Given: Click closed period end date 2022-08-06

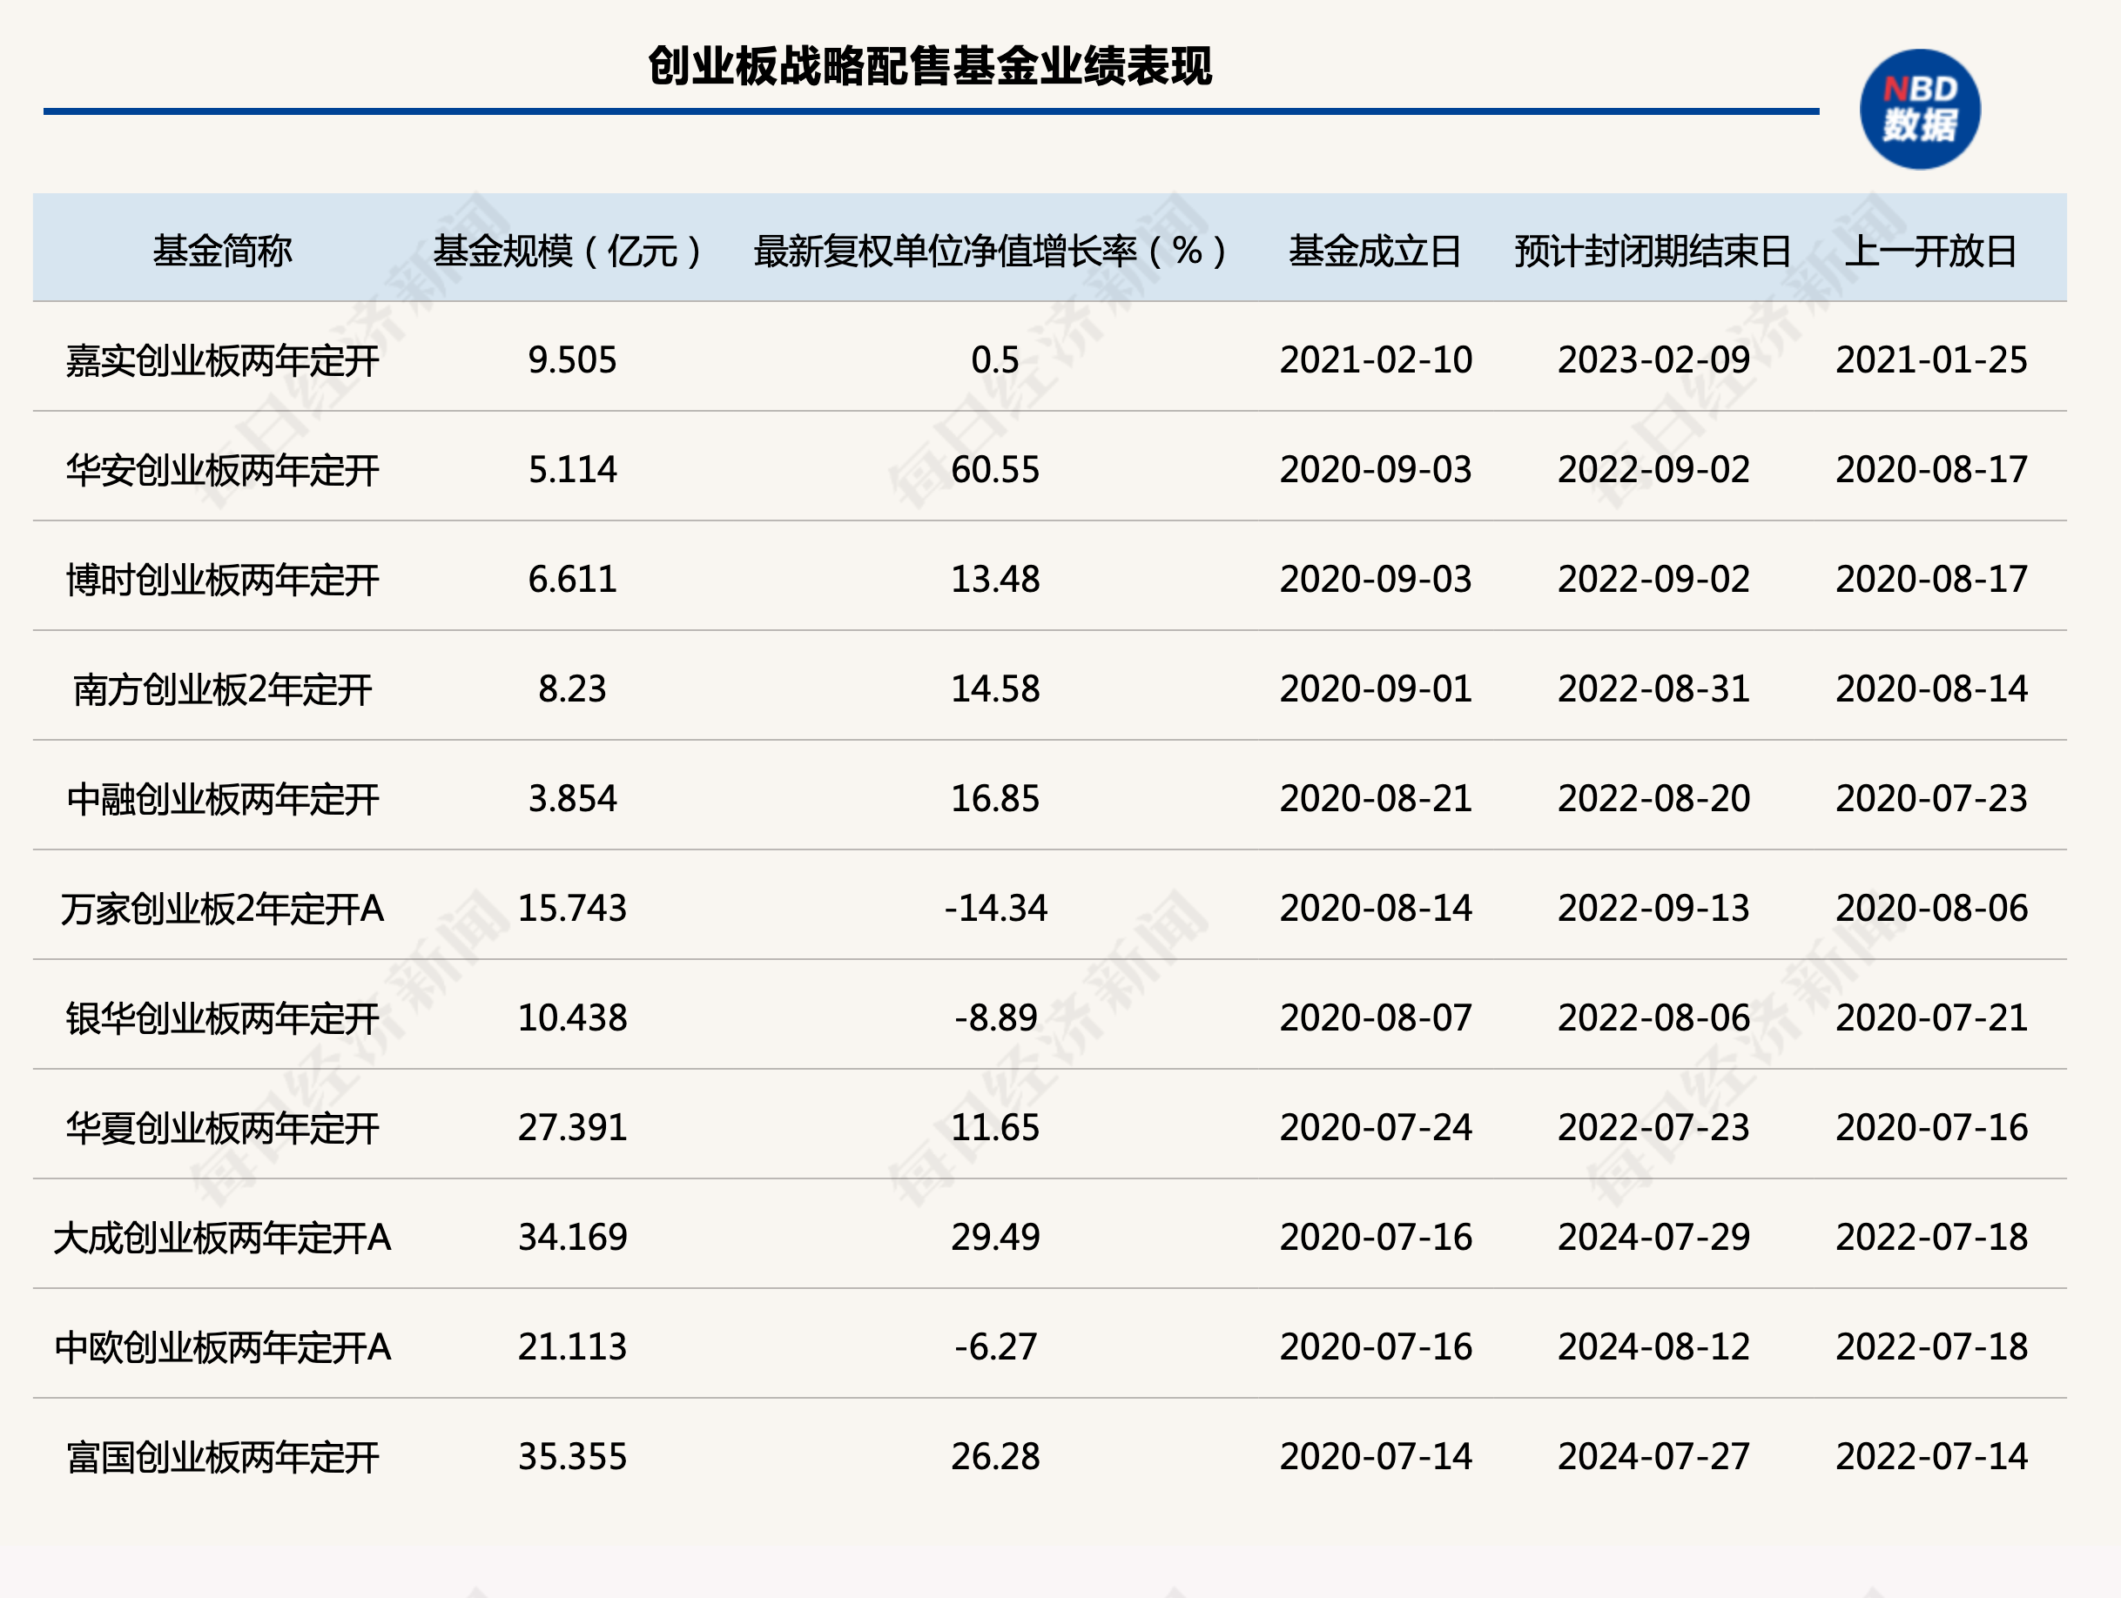Looking at the screenshot, I should click(1654, 1018).
